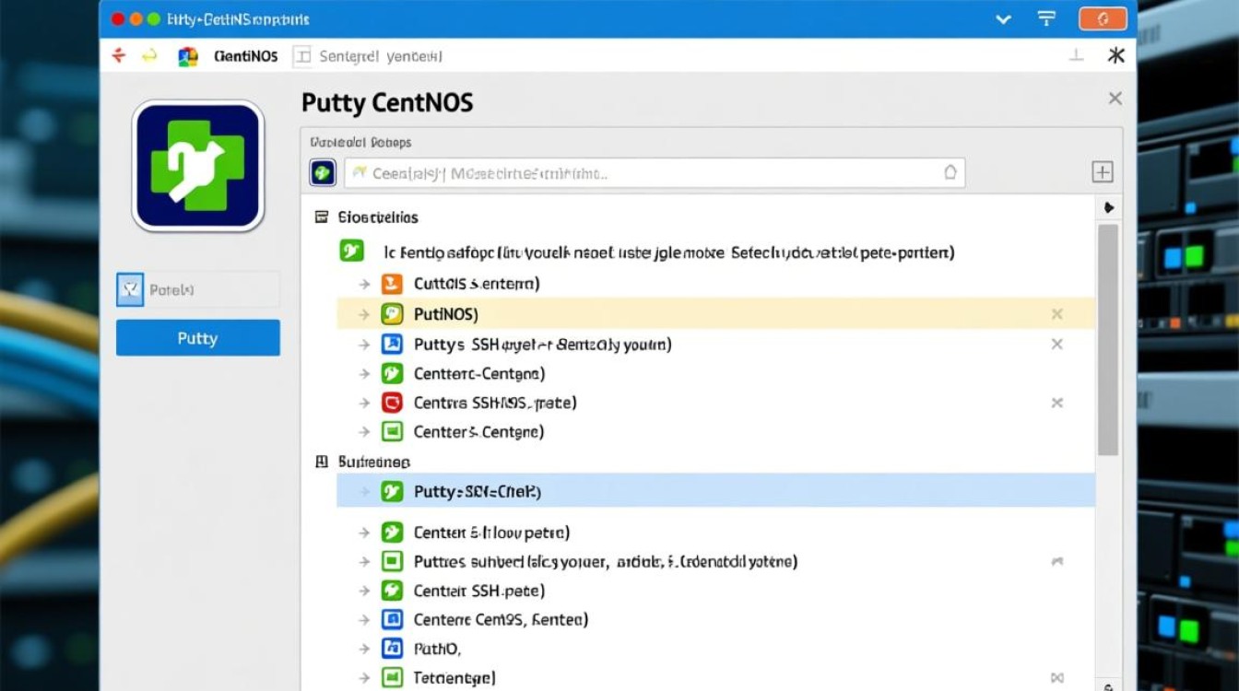1239x691 pixels.
Task: Click the colorful app icon beside GentiNOS
Action: pos(188,56)
